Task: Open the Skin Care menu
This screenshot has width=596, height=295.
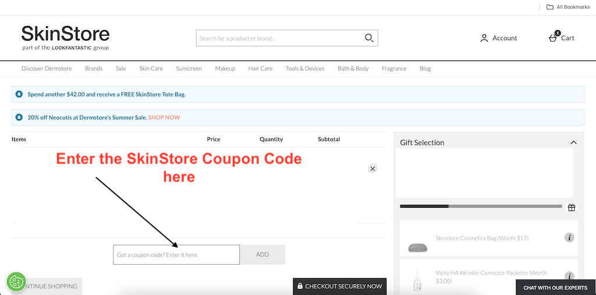Action: click(151, 69)
